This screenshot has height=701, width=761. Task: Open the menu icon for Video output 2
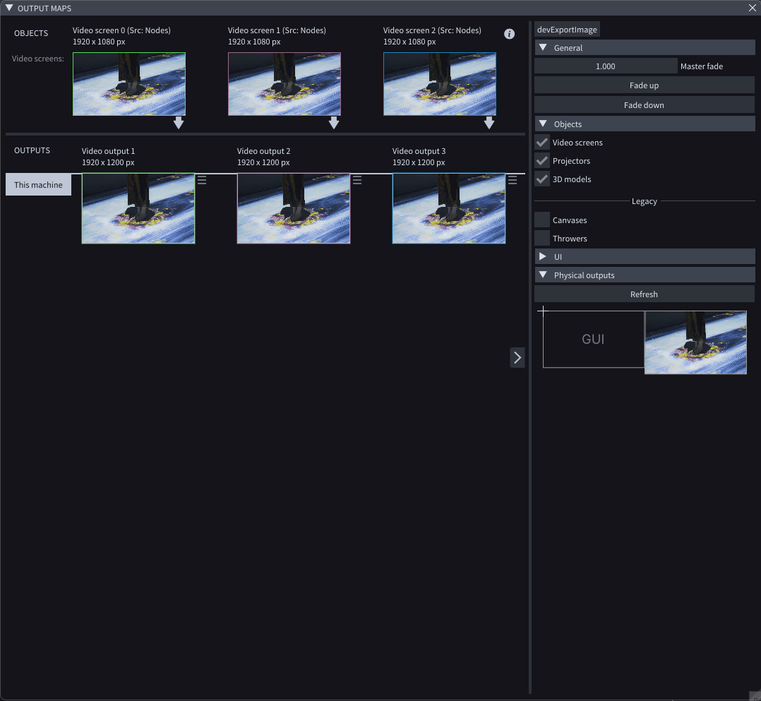tap(357, 180)
